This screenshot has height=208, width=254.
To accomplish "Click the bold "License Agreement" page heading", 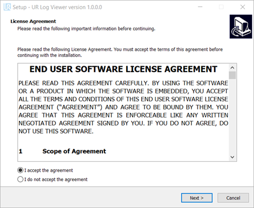I will pyautogui.click(x=33, y=21).
